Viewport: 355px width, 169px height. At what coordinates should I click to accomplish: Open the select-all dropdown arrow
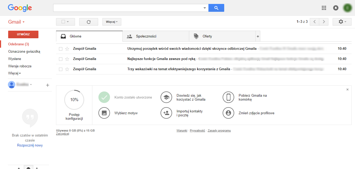tap(68, 22)
